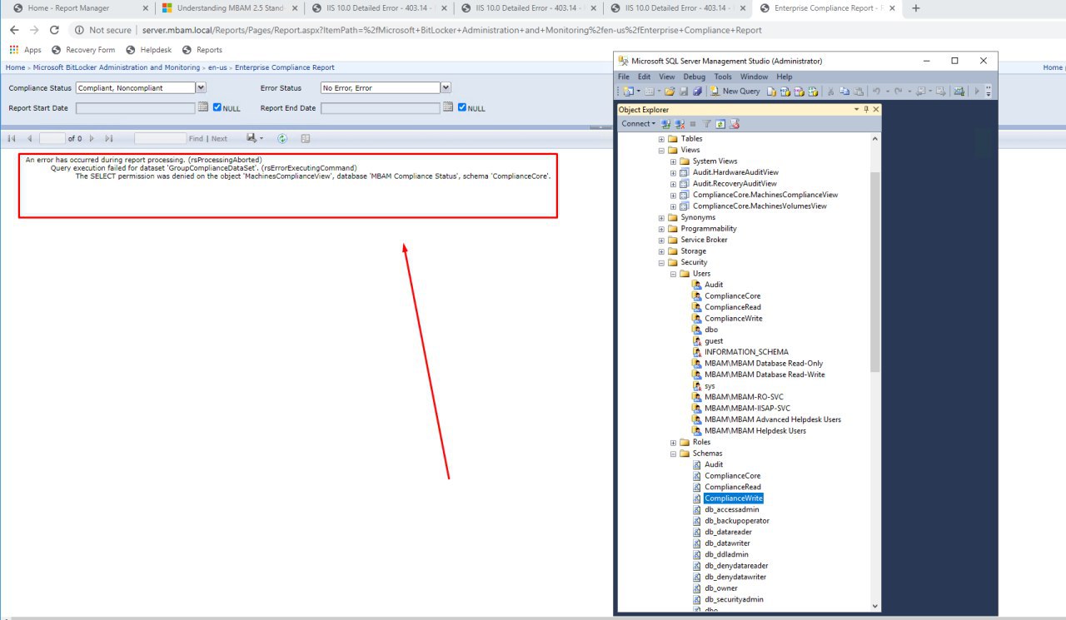This screenshot has width=1066, height=620.
Task: Open Microsoft BitLocker Administration and Monitoring breadcrumb
Action: click(x=117, y=67)
